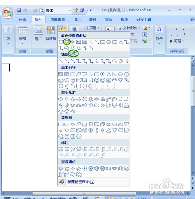Expand the Customize Quick Access Toolbar arrow

pos(90,10)
